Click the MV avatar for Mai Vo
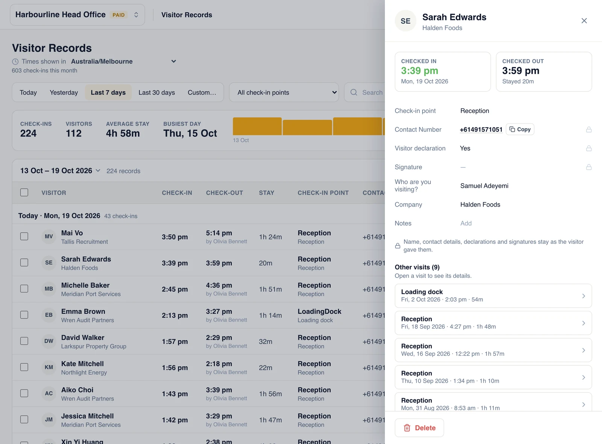The height and width of the screenshot is (444, 602). tap(49, 237)
